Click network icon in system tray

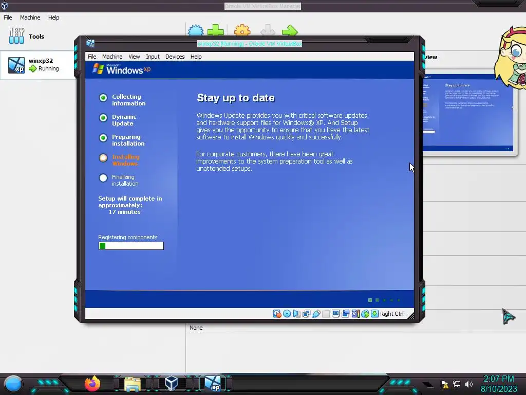click(x=457, y=384)
